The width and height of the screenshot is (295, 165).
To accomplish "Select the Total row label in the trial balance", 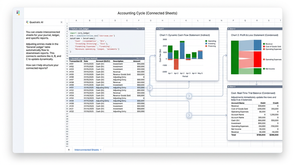I will [233, 135].
